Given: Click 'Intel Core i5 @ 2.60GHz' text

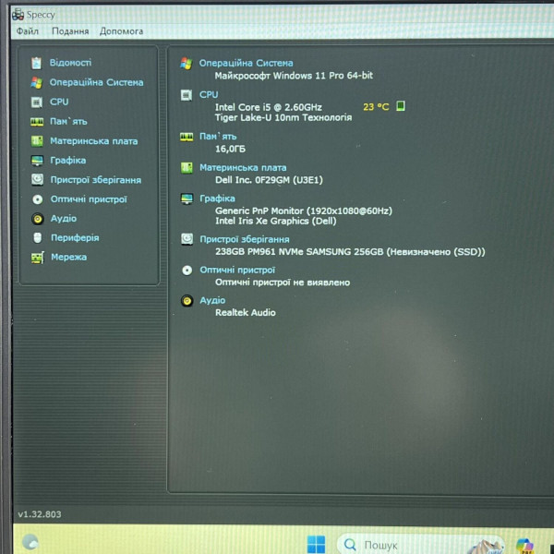Looking at the screenshot, I should click(x=268, y=107).
